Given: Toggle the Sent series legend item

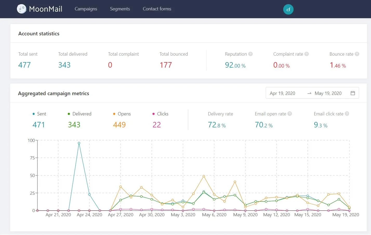Looking at the screenshot, I should click(39, 114).
